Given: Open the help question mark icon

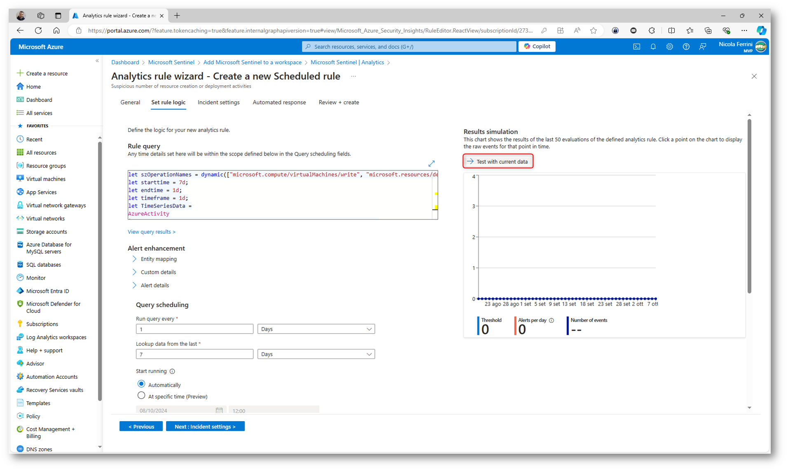Looking at the screenshot, I should 686,47.
